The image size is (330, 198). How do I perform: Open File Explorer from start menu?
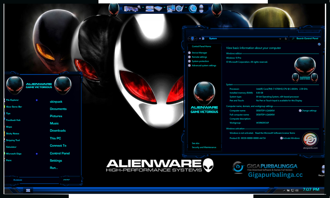click(x=12, y=100)
